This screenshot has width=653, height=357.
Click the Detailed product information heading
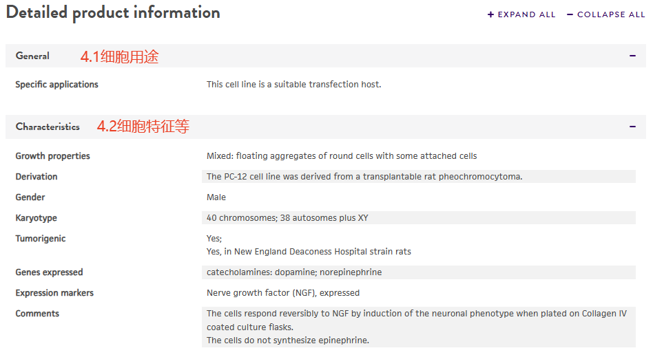click(x=113, y=13)
